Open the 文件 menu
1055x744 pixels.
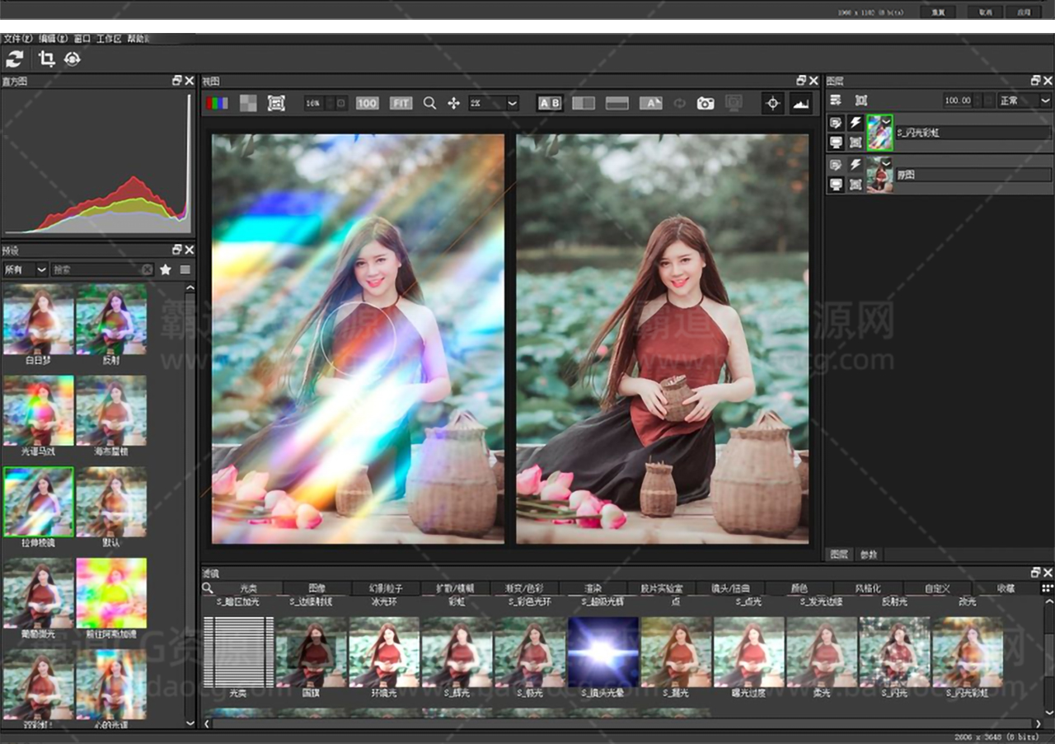click(16, 39)
